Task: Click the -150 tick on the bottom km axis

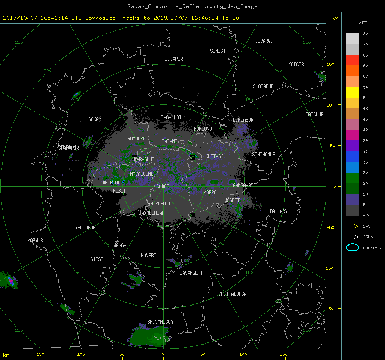Action: 39,354
